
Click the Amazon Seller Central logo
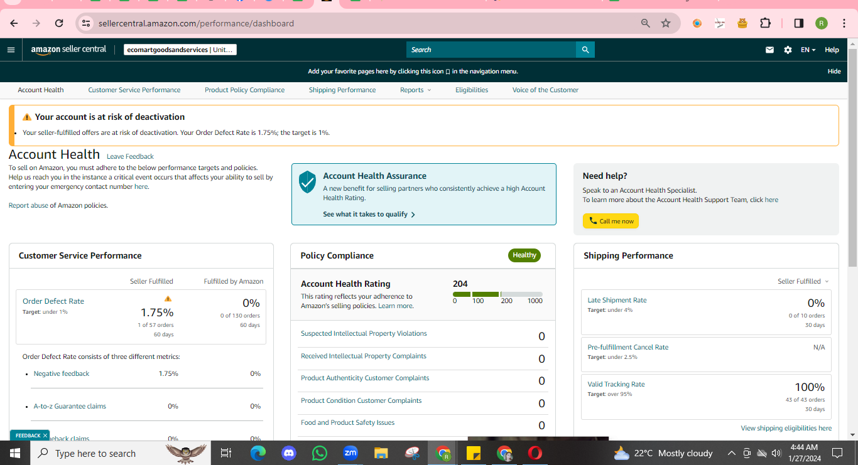68,50
